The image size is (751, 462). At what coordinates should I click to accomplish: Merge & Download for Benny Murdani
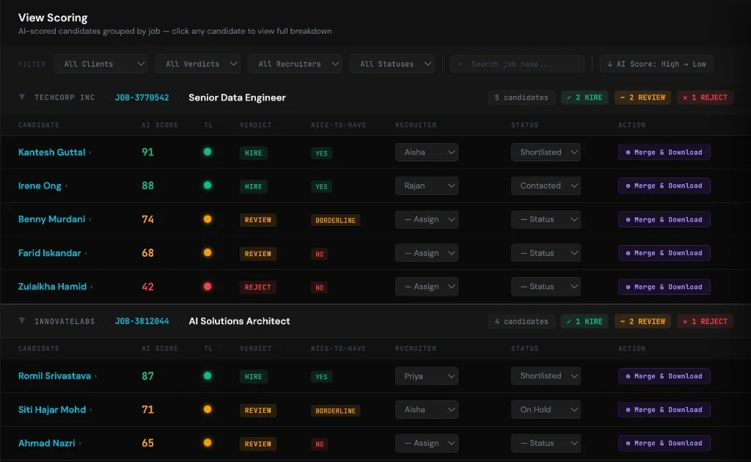tap(664, 219)
